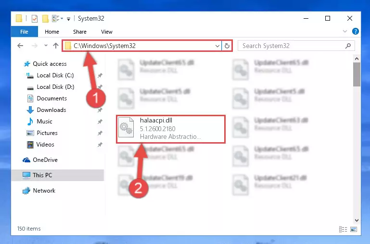This screenshot has width=370, height=244.
Task: Expand the address bar history dropdown
Action: pos(217,46)
